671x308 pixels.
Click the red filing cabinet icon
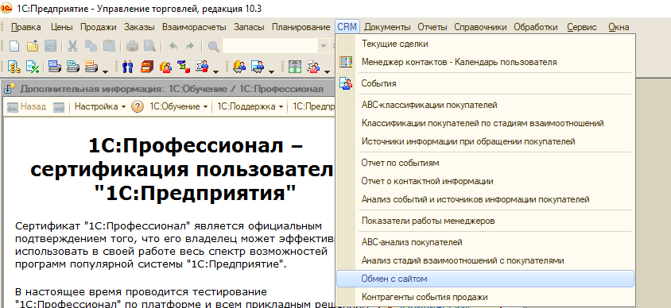(x=147, y=66)
